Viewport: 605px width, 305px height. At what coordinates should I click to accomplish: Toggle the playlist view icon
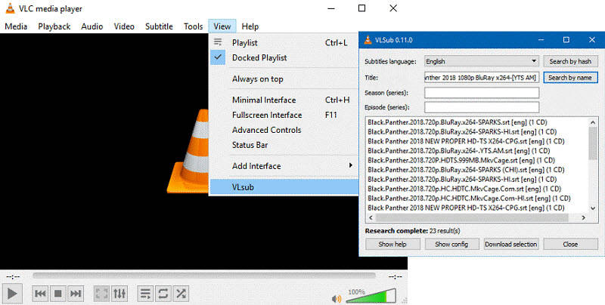click(145, 294)
